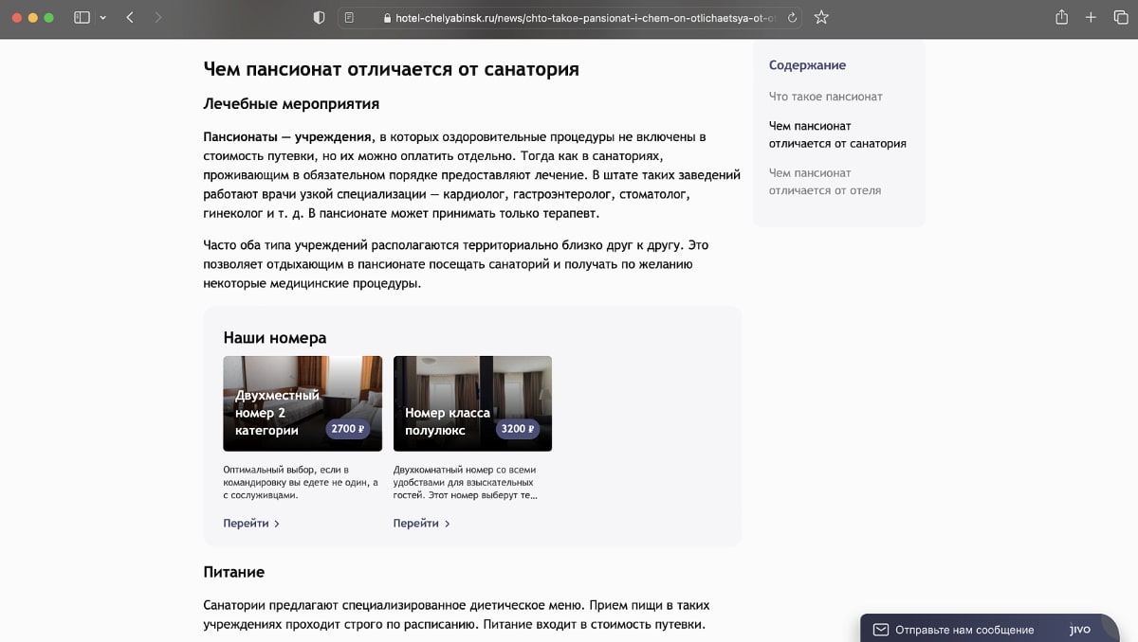
Task: Follow 'Перейти' link under Двухместный номер
Action: pos(248,523)
